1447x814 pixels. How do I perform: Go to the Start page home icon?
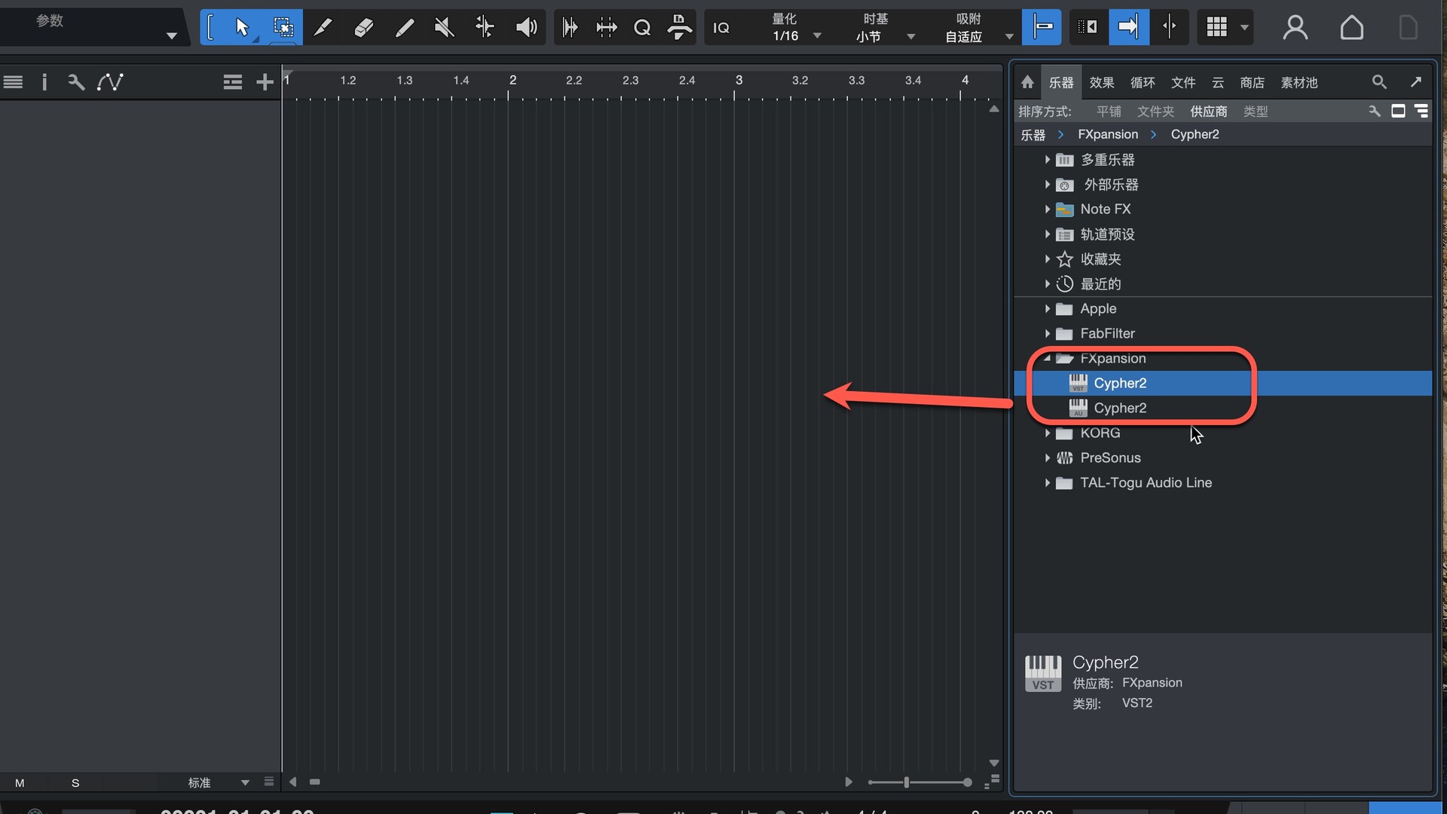click(x=1351, y=28)
